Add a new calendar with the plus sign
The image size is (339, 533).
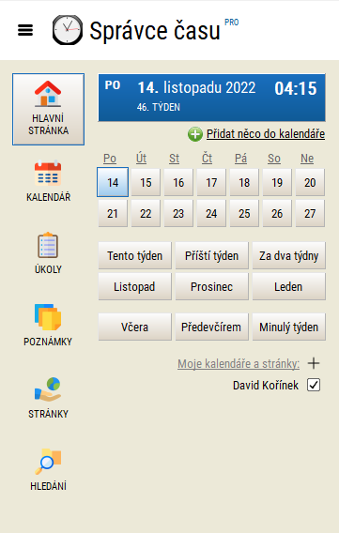tap(314, 363)
